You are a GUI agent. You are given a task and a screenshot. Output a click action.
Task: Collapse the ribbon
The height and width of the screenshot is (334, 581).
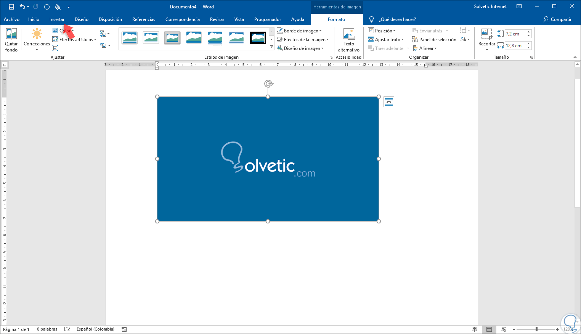(575, 57)
